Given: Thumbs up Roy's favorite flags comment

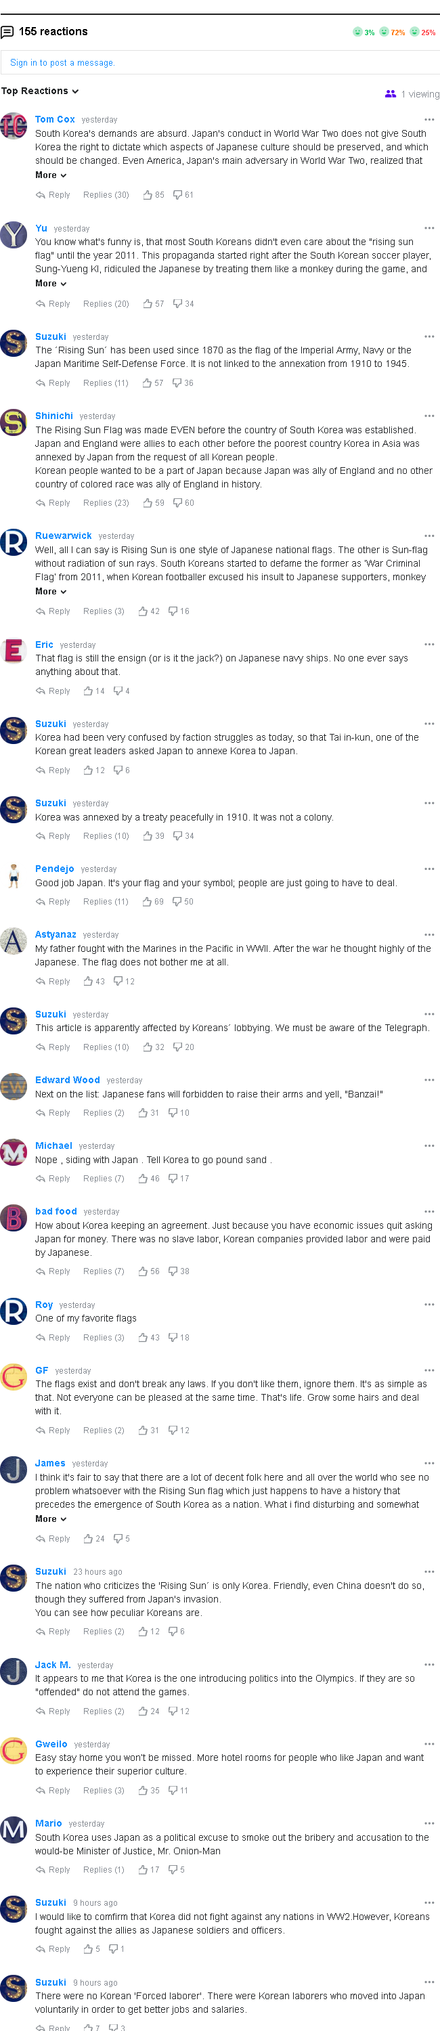Looking at the screenshot, I should point(143,1337).
